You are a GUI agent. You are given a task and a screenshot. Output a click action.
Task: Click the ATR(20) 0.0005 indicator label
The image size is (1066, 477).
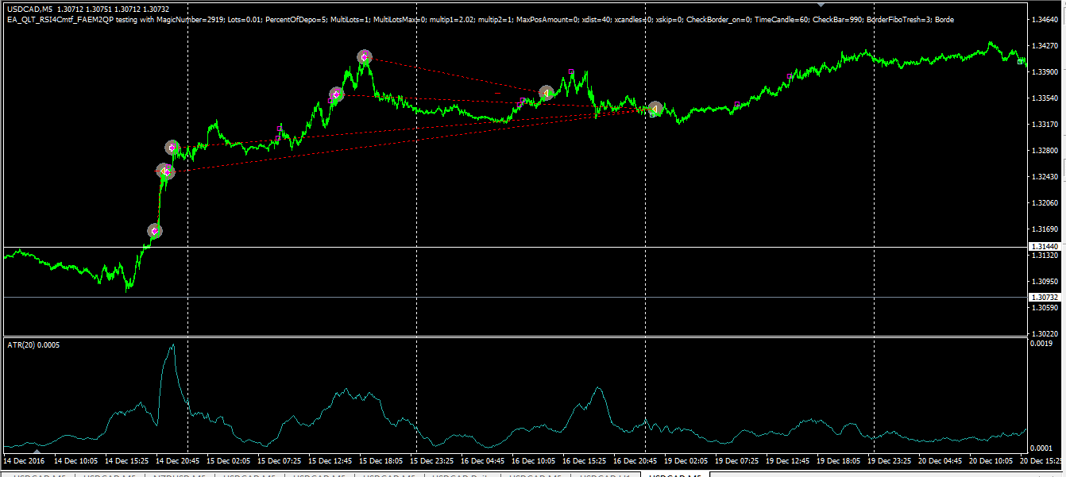click(x=33, y=345)
